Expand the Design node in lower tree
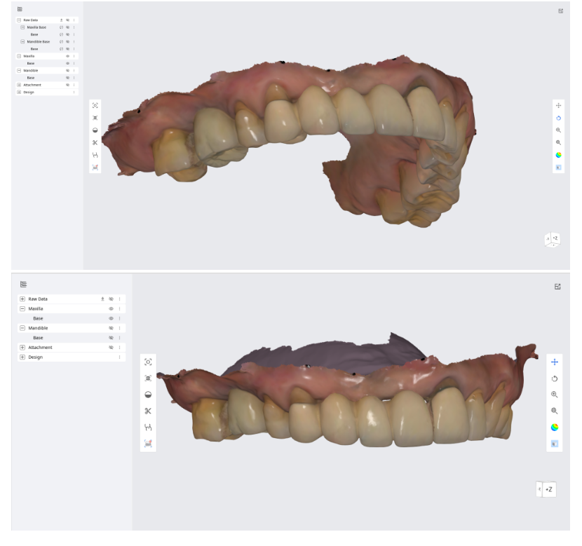Image resolution: width=582 pixels, height=546 pixels. coord(22,357)
